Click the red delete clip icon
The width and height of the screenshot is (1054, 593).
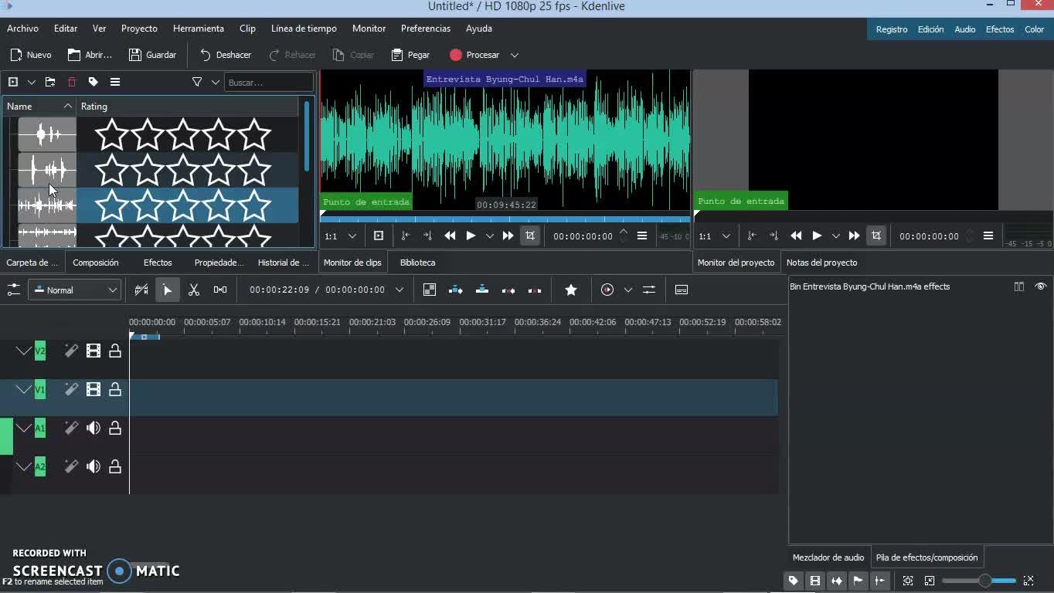(x=72, y=82)
